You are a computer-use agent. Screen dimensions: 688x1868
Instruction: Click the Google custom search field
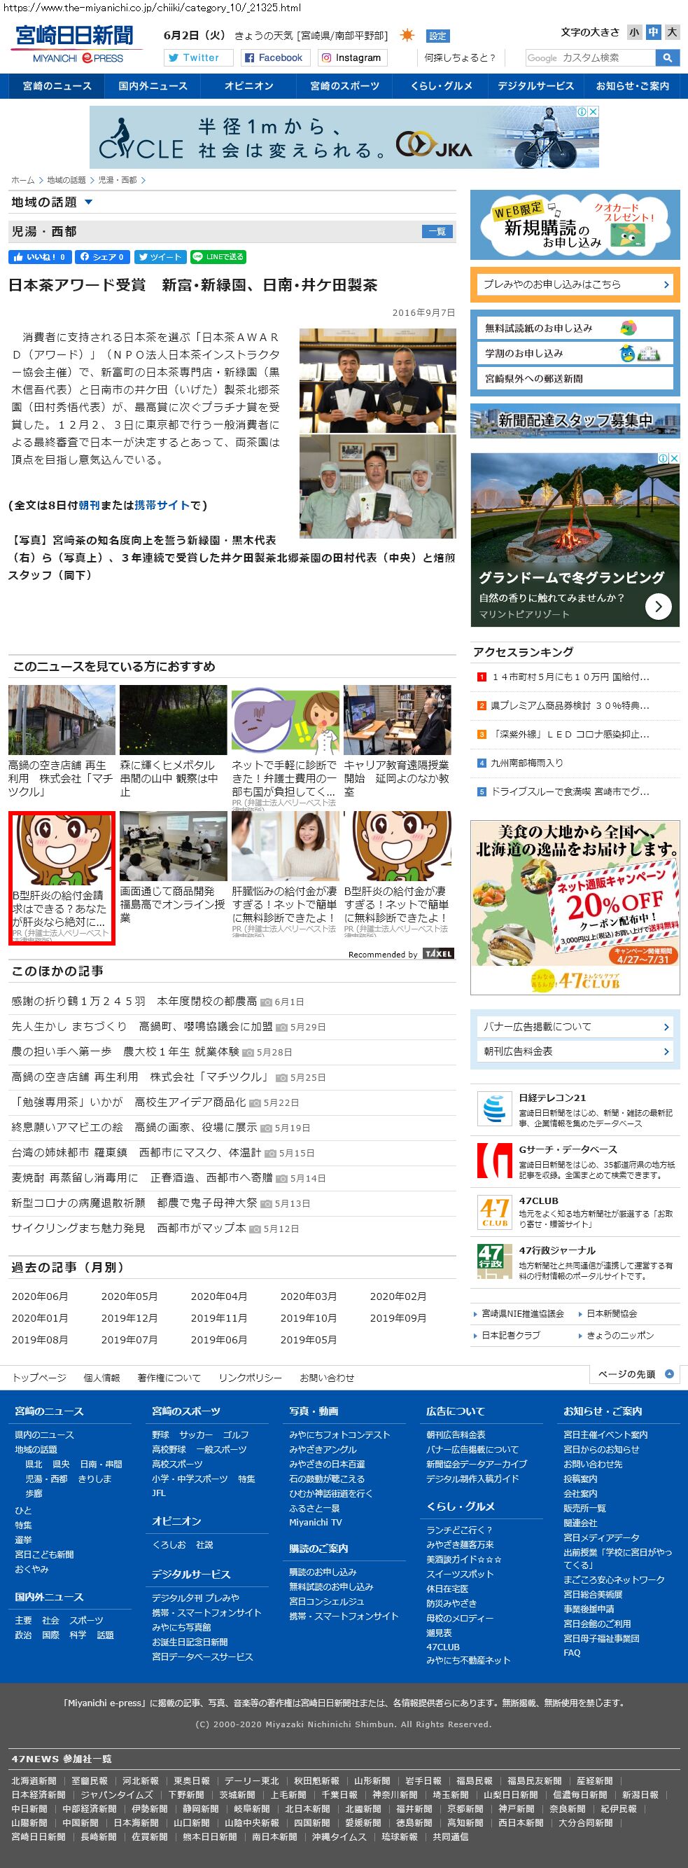click(590, 58)
